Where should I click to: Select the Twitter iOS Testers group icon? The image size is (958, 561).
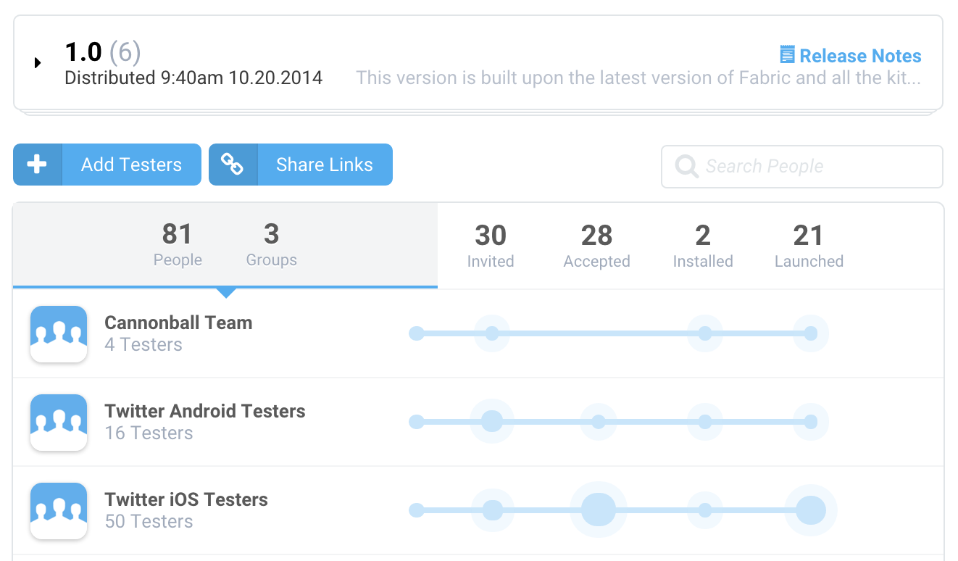click(59, 510)
